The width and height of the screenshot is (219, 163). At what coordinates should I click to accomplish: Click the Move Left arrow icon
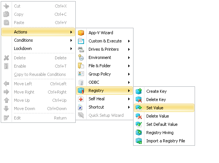[x=6, y=84]
